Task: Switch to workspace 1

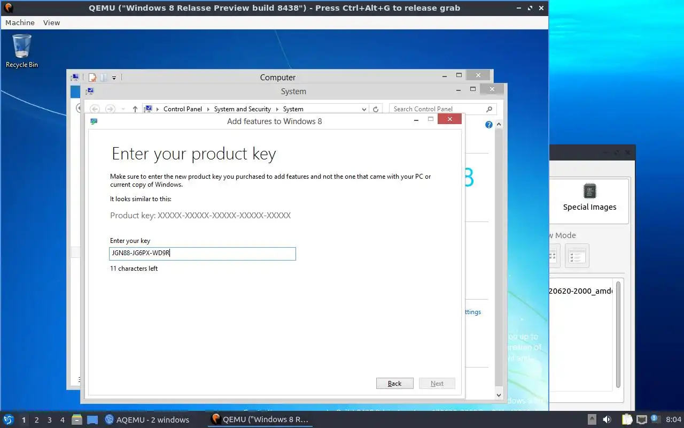Action: point(24,420)
